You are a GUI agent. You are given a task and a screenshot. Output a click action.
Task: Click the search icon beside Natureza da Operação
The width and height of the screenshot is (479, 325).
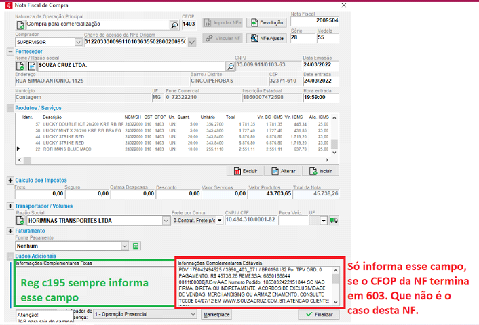tap(175, 25)
